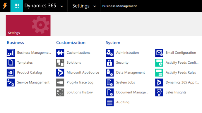Open the Dynamics 365 App f... link

coord(182,82)
